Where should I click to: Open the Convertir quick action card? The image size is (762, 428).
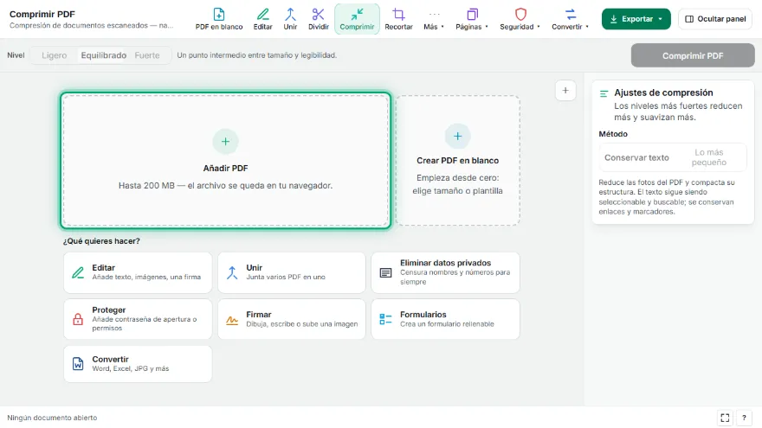[x=138, y=364]
